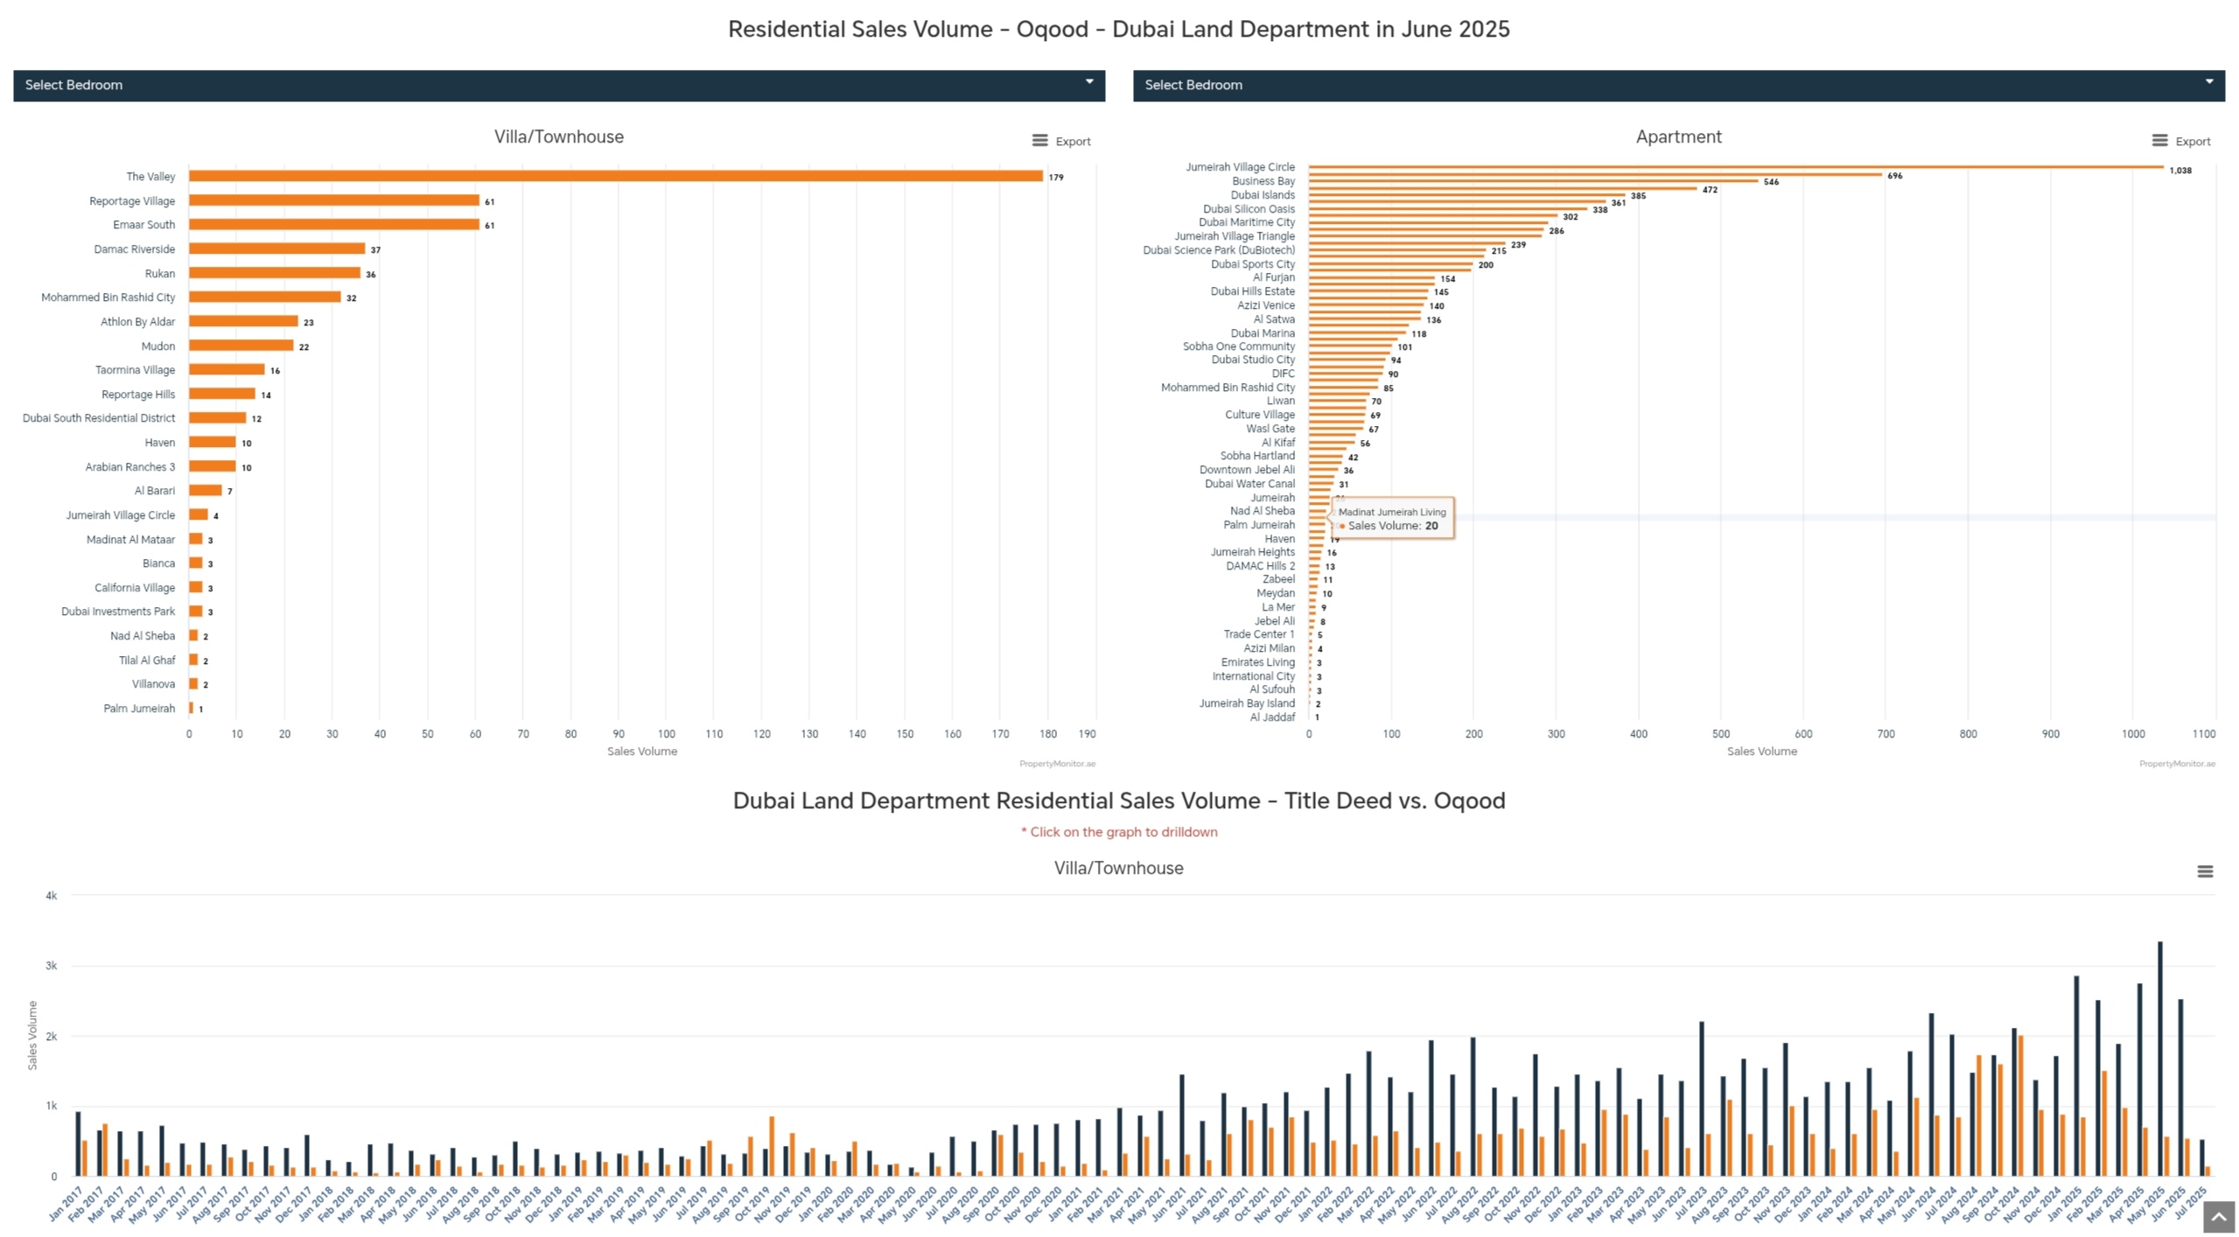Open the Villa/Townhouse chart export menu icon

click(x=1039, y=141)
